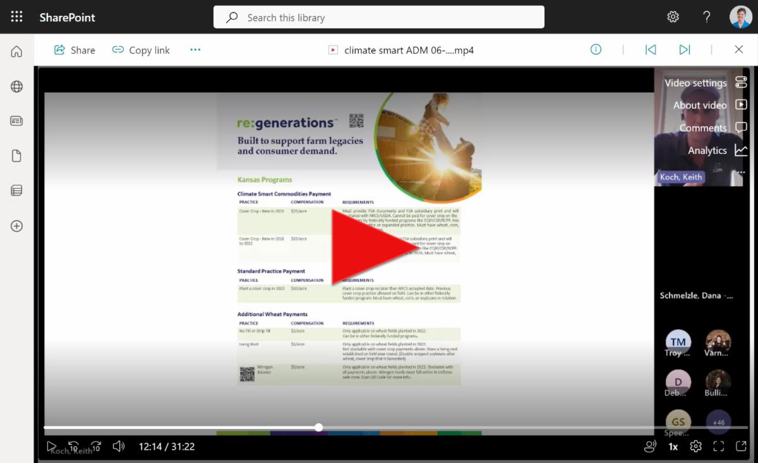Image resolution: width=758 pixels, height=463 pixels.
Task: Expand more panel options below Analytics
Action: click(x=741, y=172)
